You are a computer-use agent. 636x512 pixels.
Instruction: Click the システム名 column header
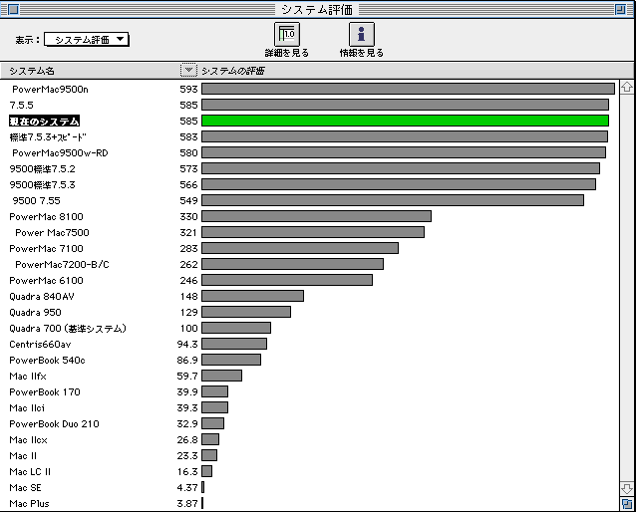(32, 71)
